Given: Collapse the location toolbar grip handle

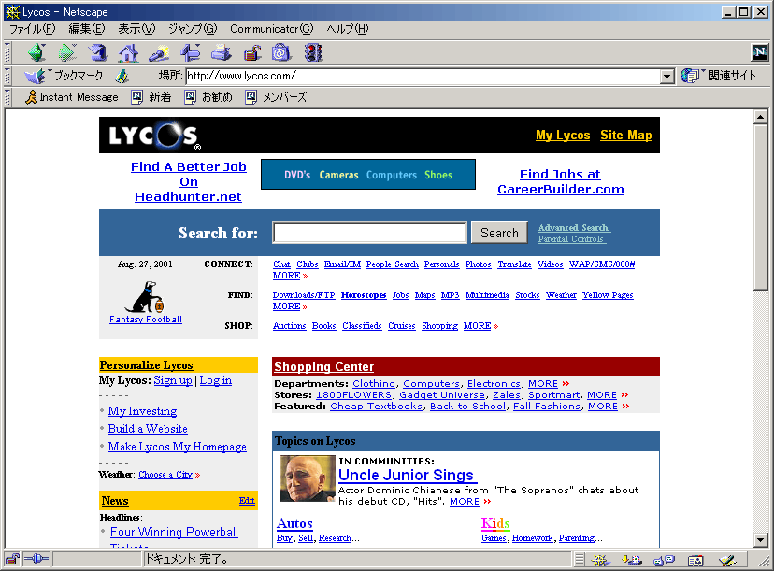Looking at the screenshot, I should point(7,76).
